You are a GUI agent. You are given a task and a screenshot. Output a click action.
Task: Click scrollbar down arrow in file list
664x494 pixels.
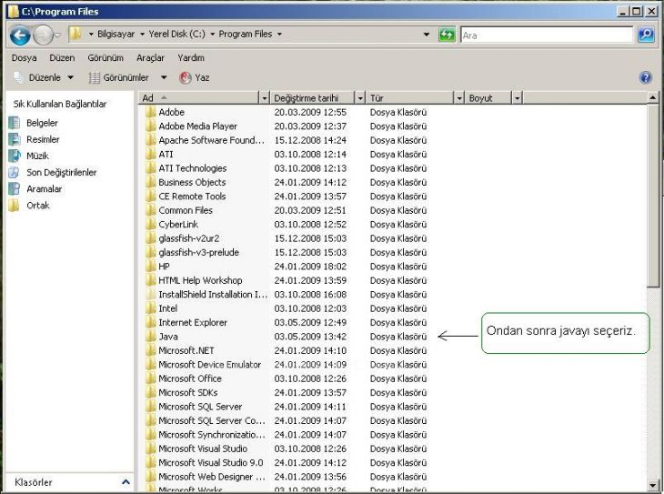(x=652, y=485)
